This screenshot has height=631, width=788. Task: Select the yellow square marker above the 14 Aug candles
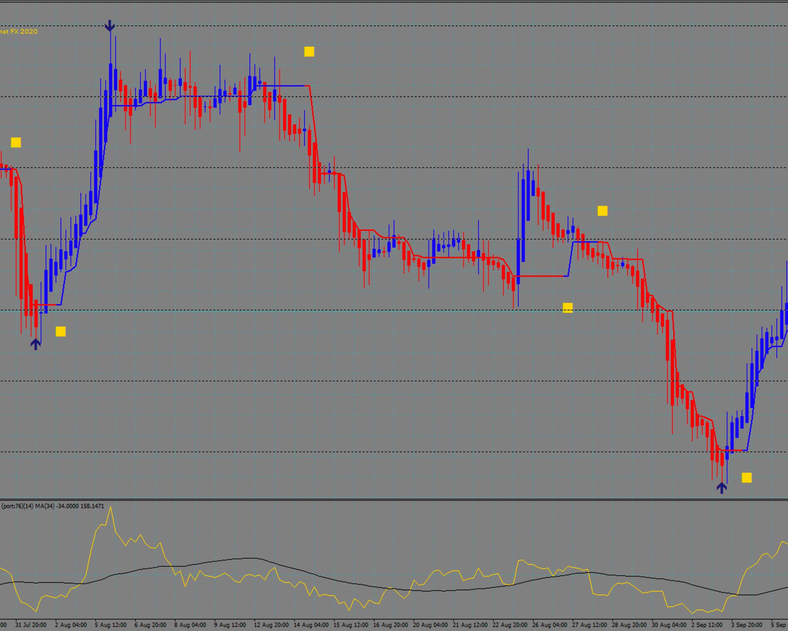pyautogui.click(x=309, y=52)
